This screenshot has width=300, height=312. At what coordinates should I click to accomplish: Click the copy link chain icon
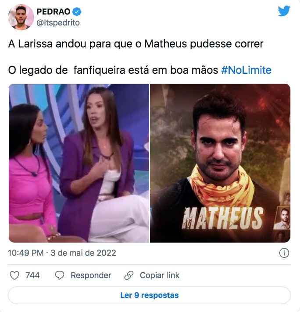129,276
